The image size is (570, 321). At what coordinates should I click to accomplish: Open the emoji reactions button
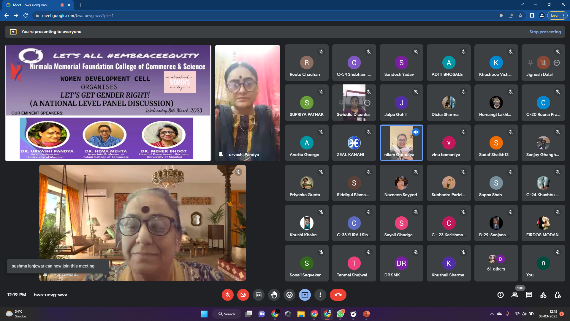coord(289,295)
